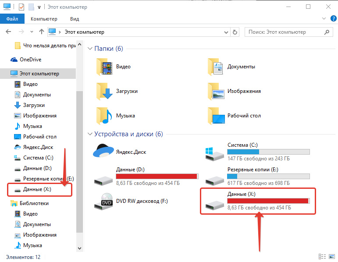338x262 pixels.
Task: Select the Система (C:) drive icon
Action: coord(214,154)
